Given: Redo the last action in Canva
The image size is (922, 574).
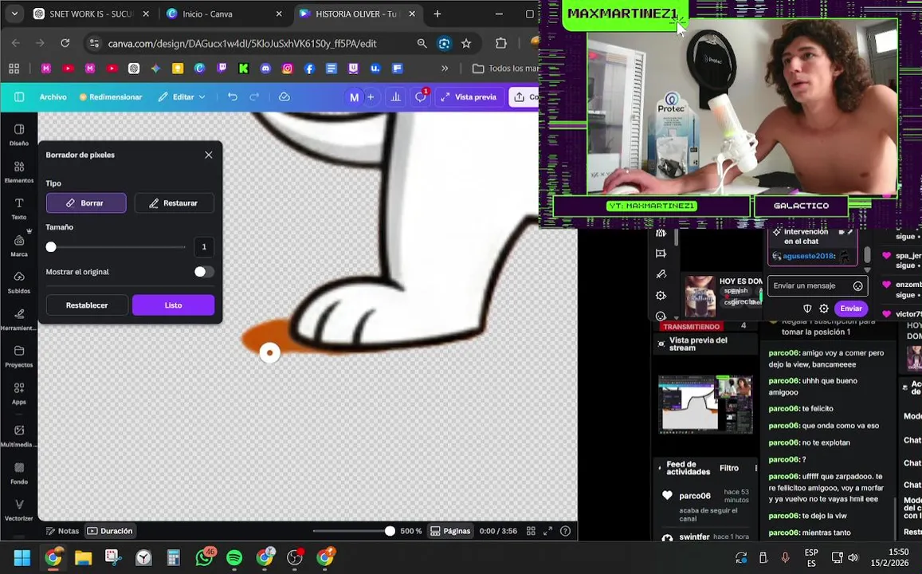Looking at the screenshot, I should pyautogui.click(x=255, y=97).
